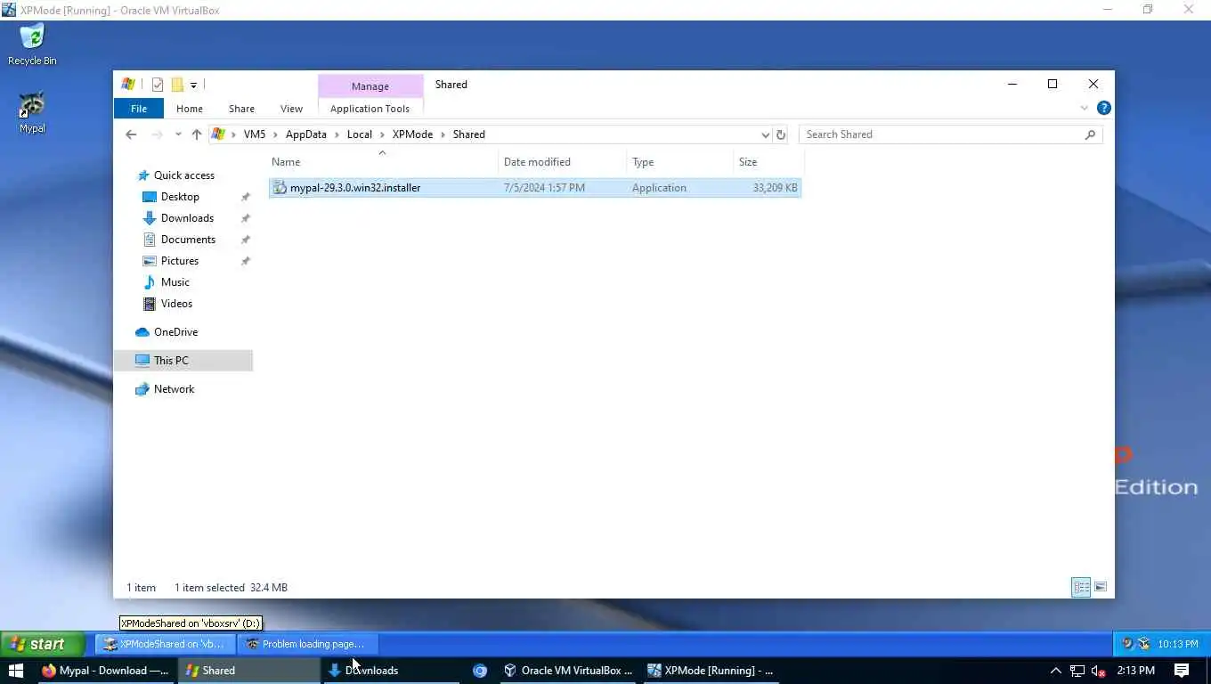This screenshot has width=1211, height=684.
Task: Open Downloads in the navigation pane
Action: 187,218
